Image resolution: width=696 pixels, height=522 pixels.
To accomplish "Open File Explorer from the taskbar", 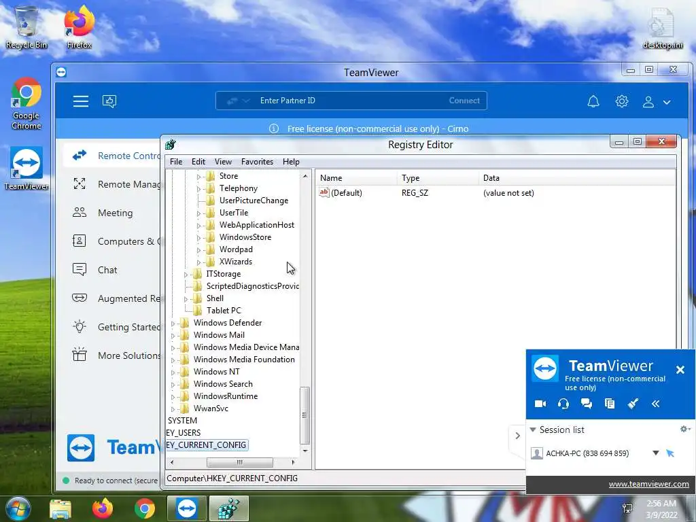I will pos(60,509).
